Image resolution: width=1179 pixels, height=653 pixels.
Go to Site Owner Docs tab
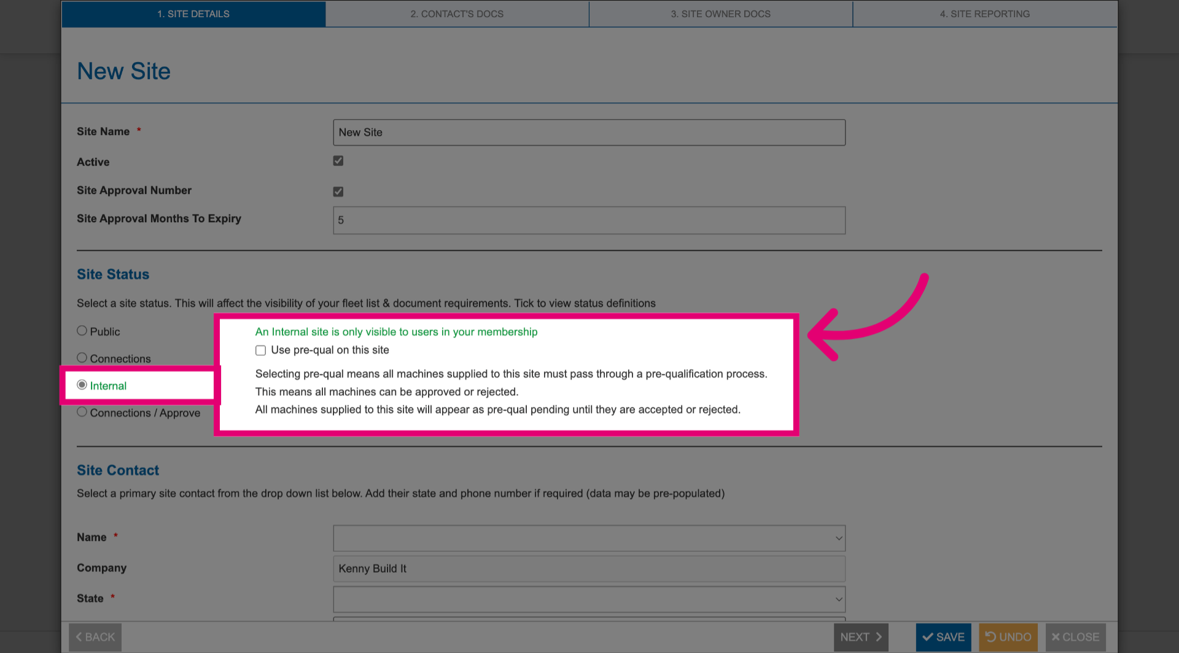tap(720, 14)
